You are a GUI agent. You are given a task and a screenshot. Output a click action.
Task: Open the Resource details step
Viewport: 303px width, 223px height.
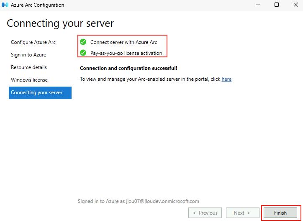pyautogui.click(x=29, y=67)
